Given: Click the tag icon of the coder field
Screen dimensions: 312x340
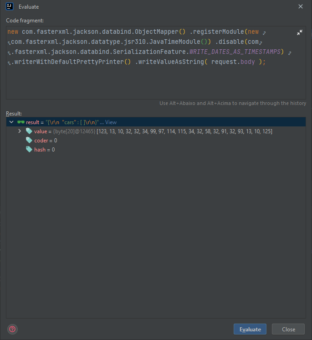Looking at the screenshot, I should tap(29, 141).
